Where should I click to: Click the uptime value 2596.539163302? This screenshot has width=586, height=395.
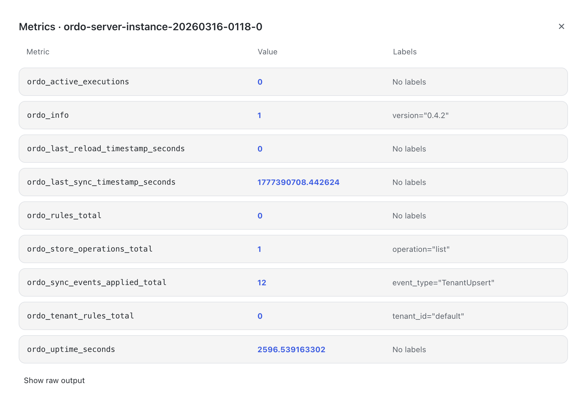[291, 349]
